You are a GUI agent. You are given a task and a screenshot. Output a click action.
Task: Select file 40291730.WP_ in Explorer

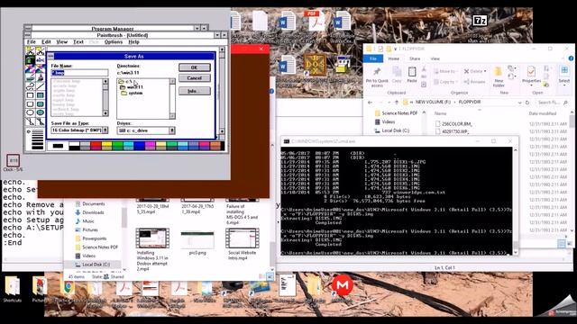point(452,131)
